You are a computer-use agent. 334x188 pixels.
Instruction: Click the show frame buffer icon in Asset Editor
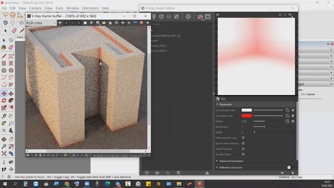[x=208, y=16]
